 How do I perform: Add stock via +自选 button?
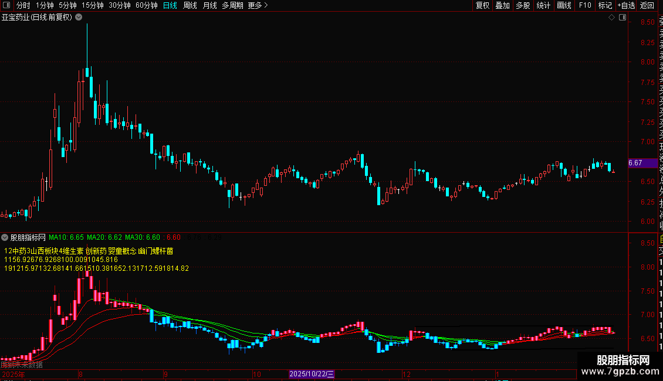626,5
